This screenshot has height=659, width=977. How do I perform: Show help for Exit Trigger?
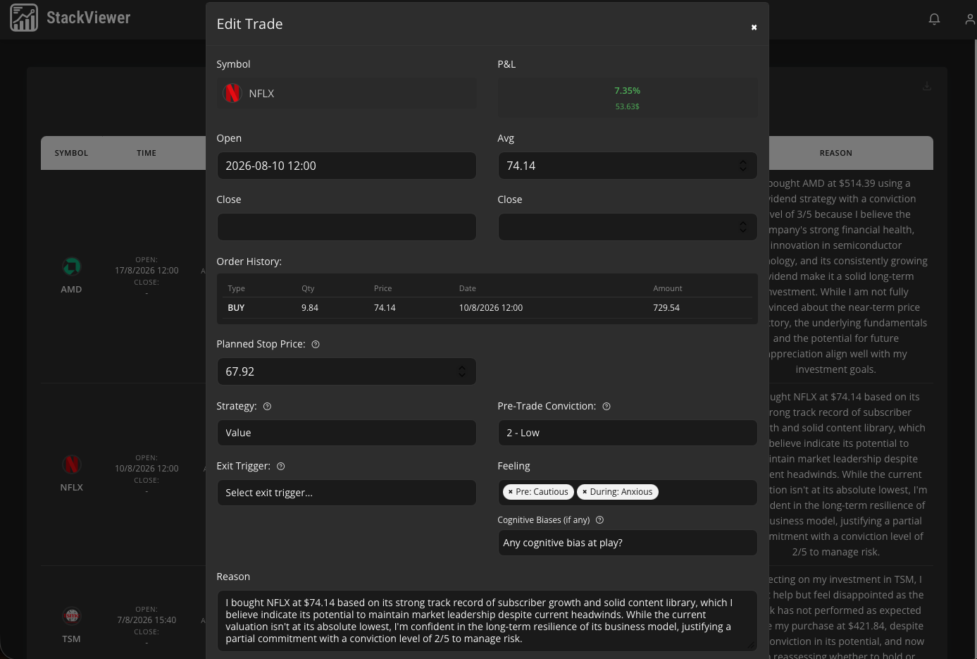(x=281, y=467)
